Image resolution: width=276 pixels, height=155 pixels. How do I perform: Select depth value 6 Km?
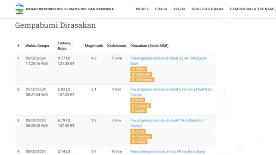[x=116, y=121]
